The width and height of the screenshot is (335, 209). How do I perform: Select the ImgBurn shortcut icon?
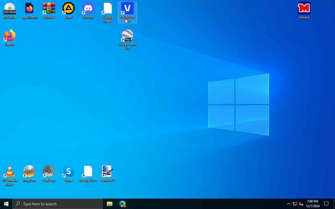pos(29,174)
